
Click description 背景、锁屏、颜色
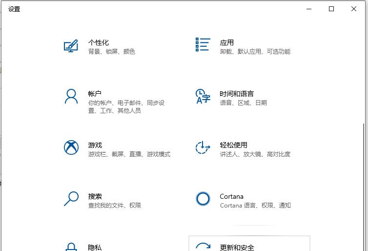pos(111,51)
